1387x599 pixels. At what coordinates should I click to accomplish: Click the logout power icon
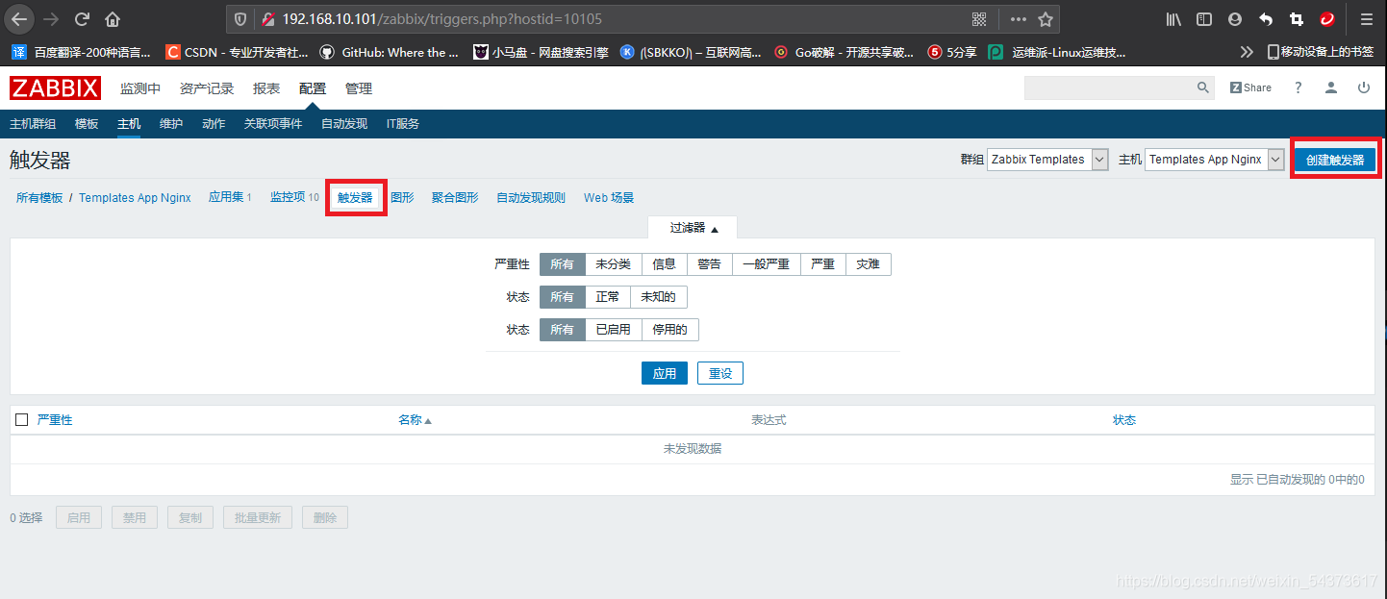tap(1364, 87)
